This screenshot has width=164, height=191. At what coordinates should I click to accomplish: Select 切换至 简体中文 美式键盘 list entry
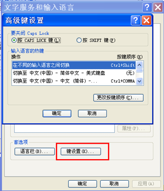(74, 73)
